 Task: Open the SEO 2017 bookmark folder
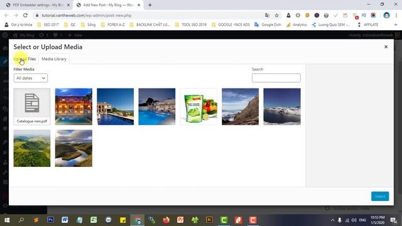(48, 24)
